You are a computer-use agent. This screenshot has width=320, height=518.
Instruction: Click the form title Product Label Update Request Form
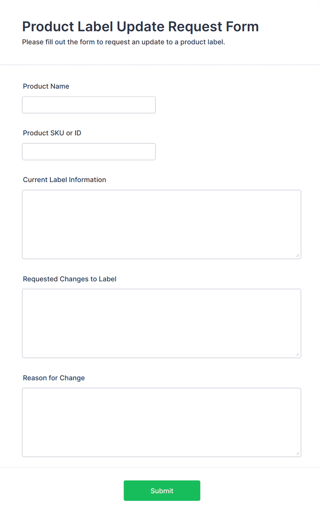140,26
